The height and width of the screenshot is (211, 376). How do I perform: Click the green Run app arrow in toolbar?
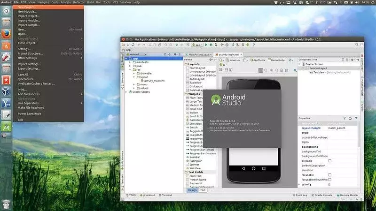click(206, 45)
